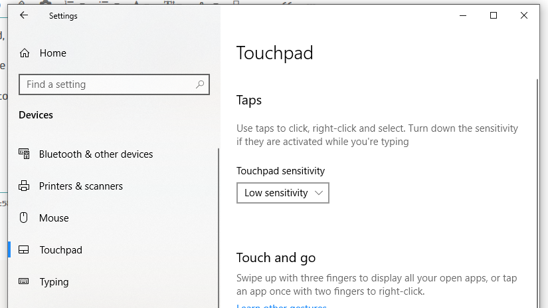Click the Bluetooth & other devices icon

pyautogui.click(x=25, y=154)
